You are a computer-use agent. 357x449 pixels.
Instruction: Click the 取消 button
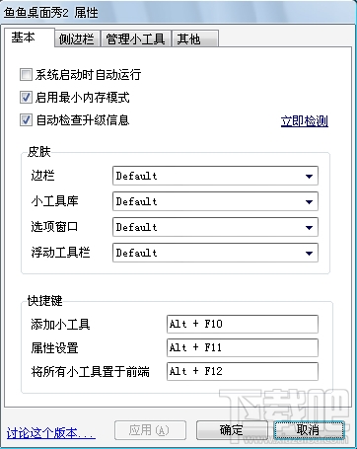click(308, 430)
